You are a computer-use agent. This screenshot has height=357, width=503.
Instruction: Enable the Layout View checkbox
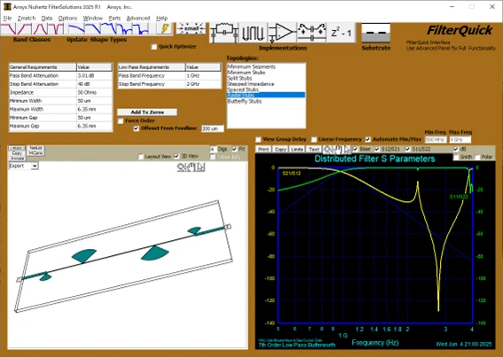(x=140, y=157)
